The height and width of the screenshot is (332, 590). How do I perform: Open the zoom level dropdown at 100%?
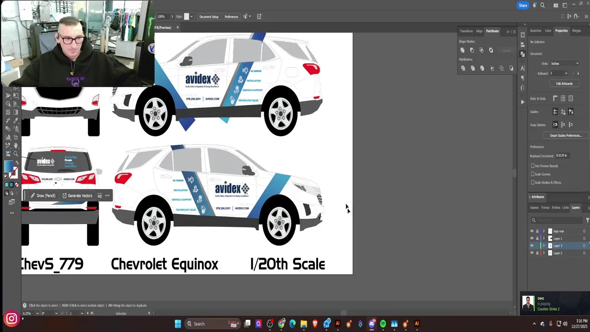pos(172,17)
